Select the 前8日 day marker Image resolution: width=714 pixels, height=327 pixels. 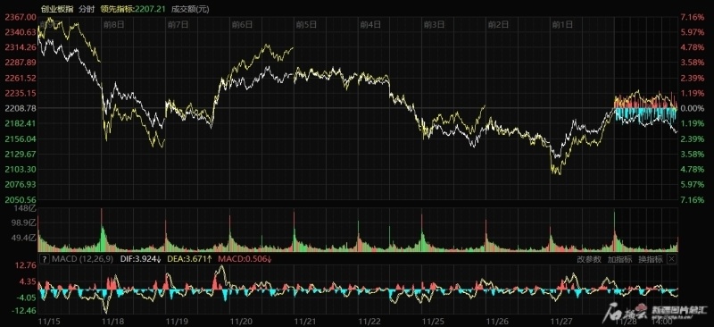tap(114, 25)
